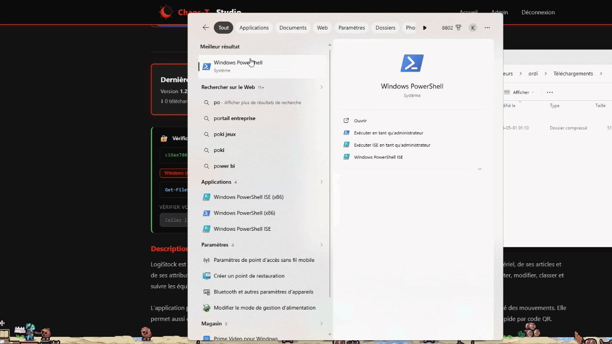The height and width of the screenshot is (344, 612).
Task: Expand the Paramètres results section chevron
Action: pos(321,245)
